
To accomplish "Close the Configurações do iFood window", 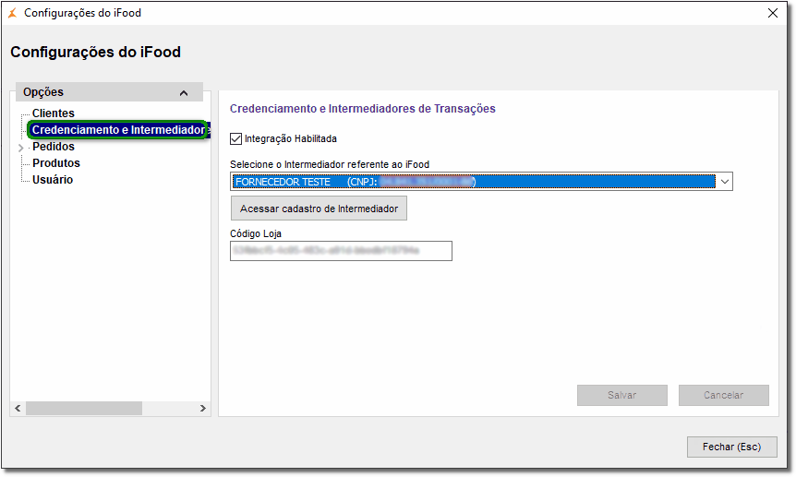I will coord(773,13).
